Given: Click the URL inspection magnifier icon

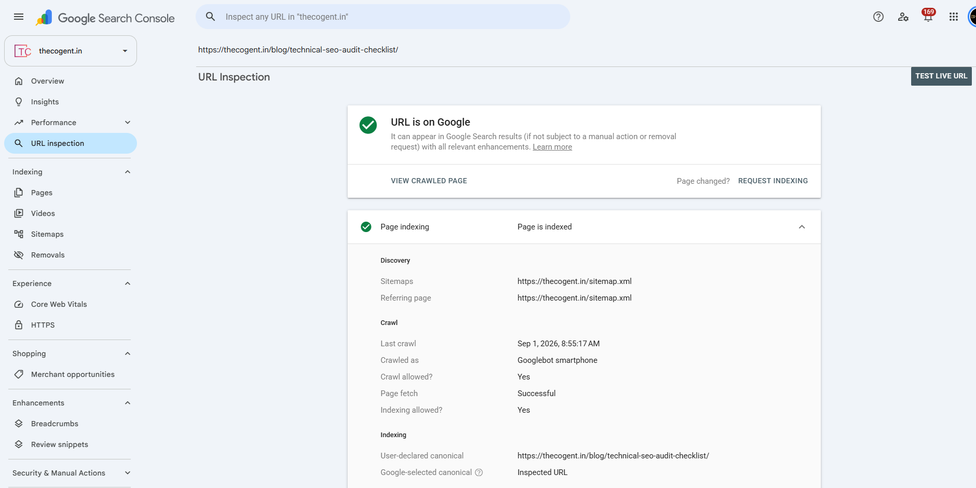Looking at the screenshot, I should click(x=19, y=143).
